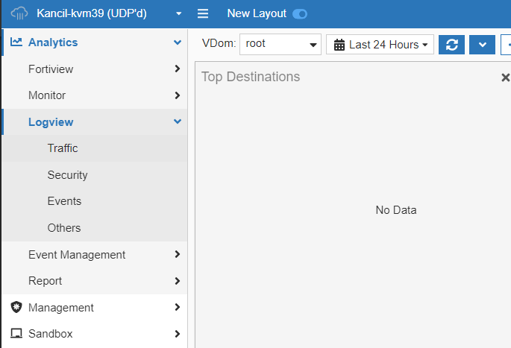Expand the Event Management submenu
Viewport: 511px width, 348px height.
tap(177, 255)
